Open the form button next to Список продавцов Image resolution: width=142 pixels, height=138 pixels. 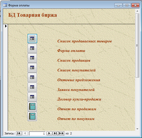32,58
